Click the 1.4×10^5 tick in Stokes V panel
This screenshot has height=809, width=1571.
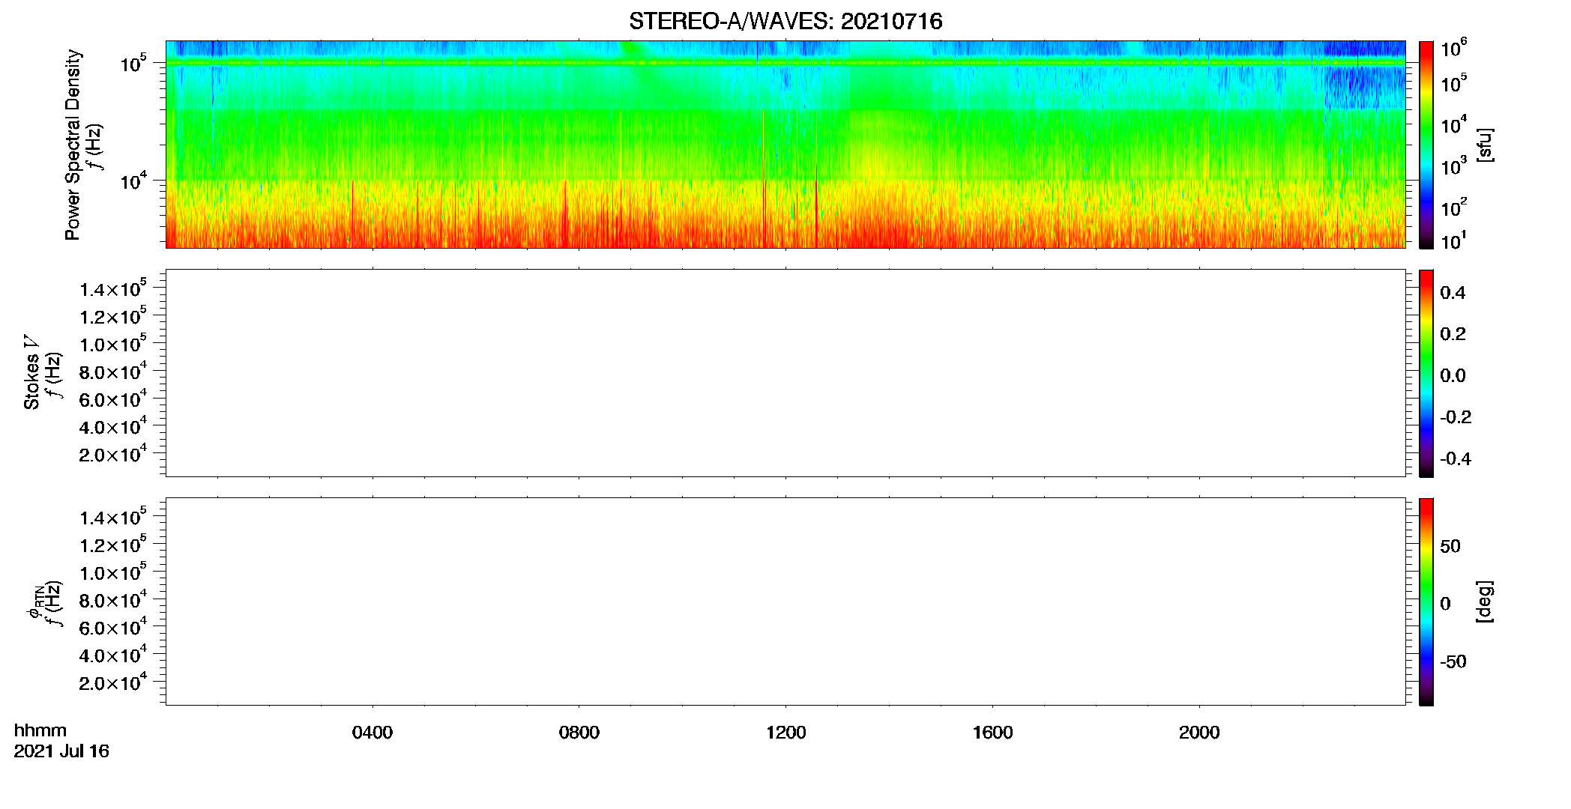pos(112,288)
